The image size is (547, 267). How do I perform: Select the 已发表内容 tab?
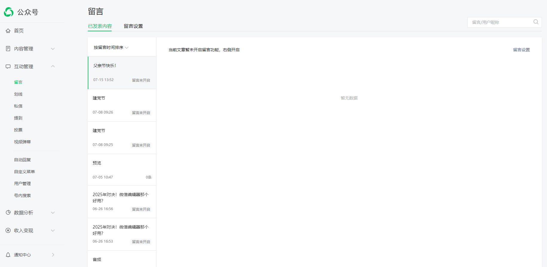click(100, 26)
